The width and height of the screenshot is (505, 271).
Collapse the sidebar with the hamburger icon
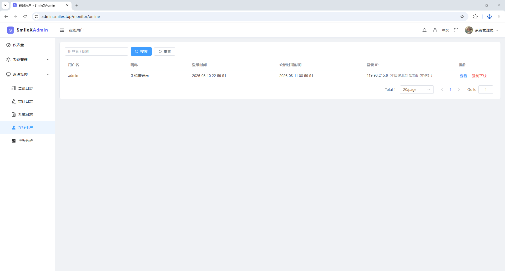point(62,30)
